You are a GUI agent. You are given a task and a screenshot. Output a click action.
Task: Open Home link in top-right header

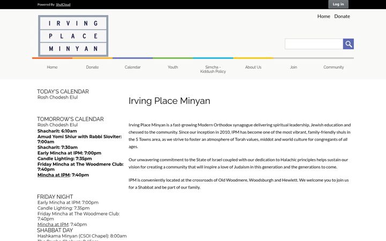pyautogui.click(x=324, y=16)
